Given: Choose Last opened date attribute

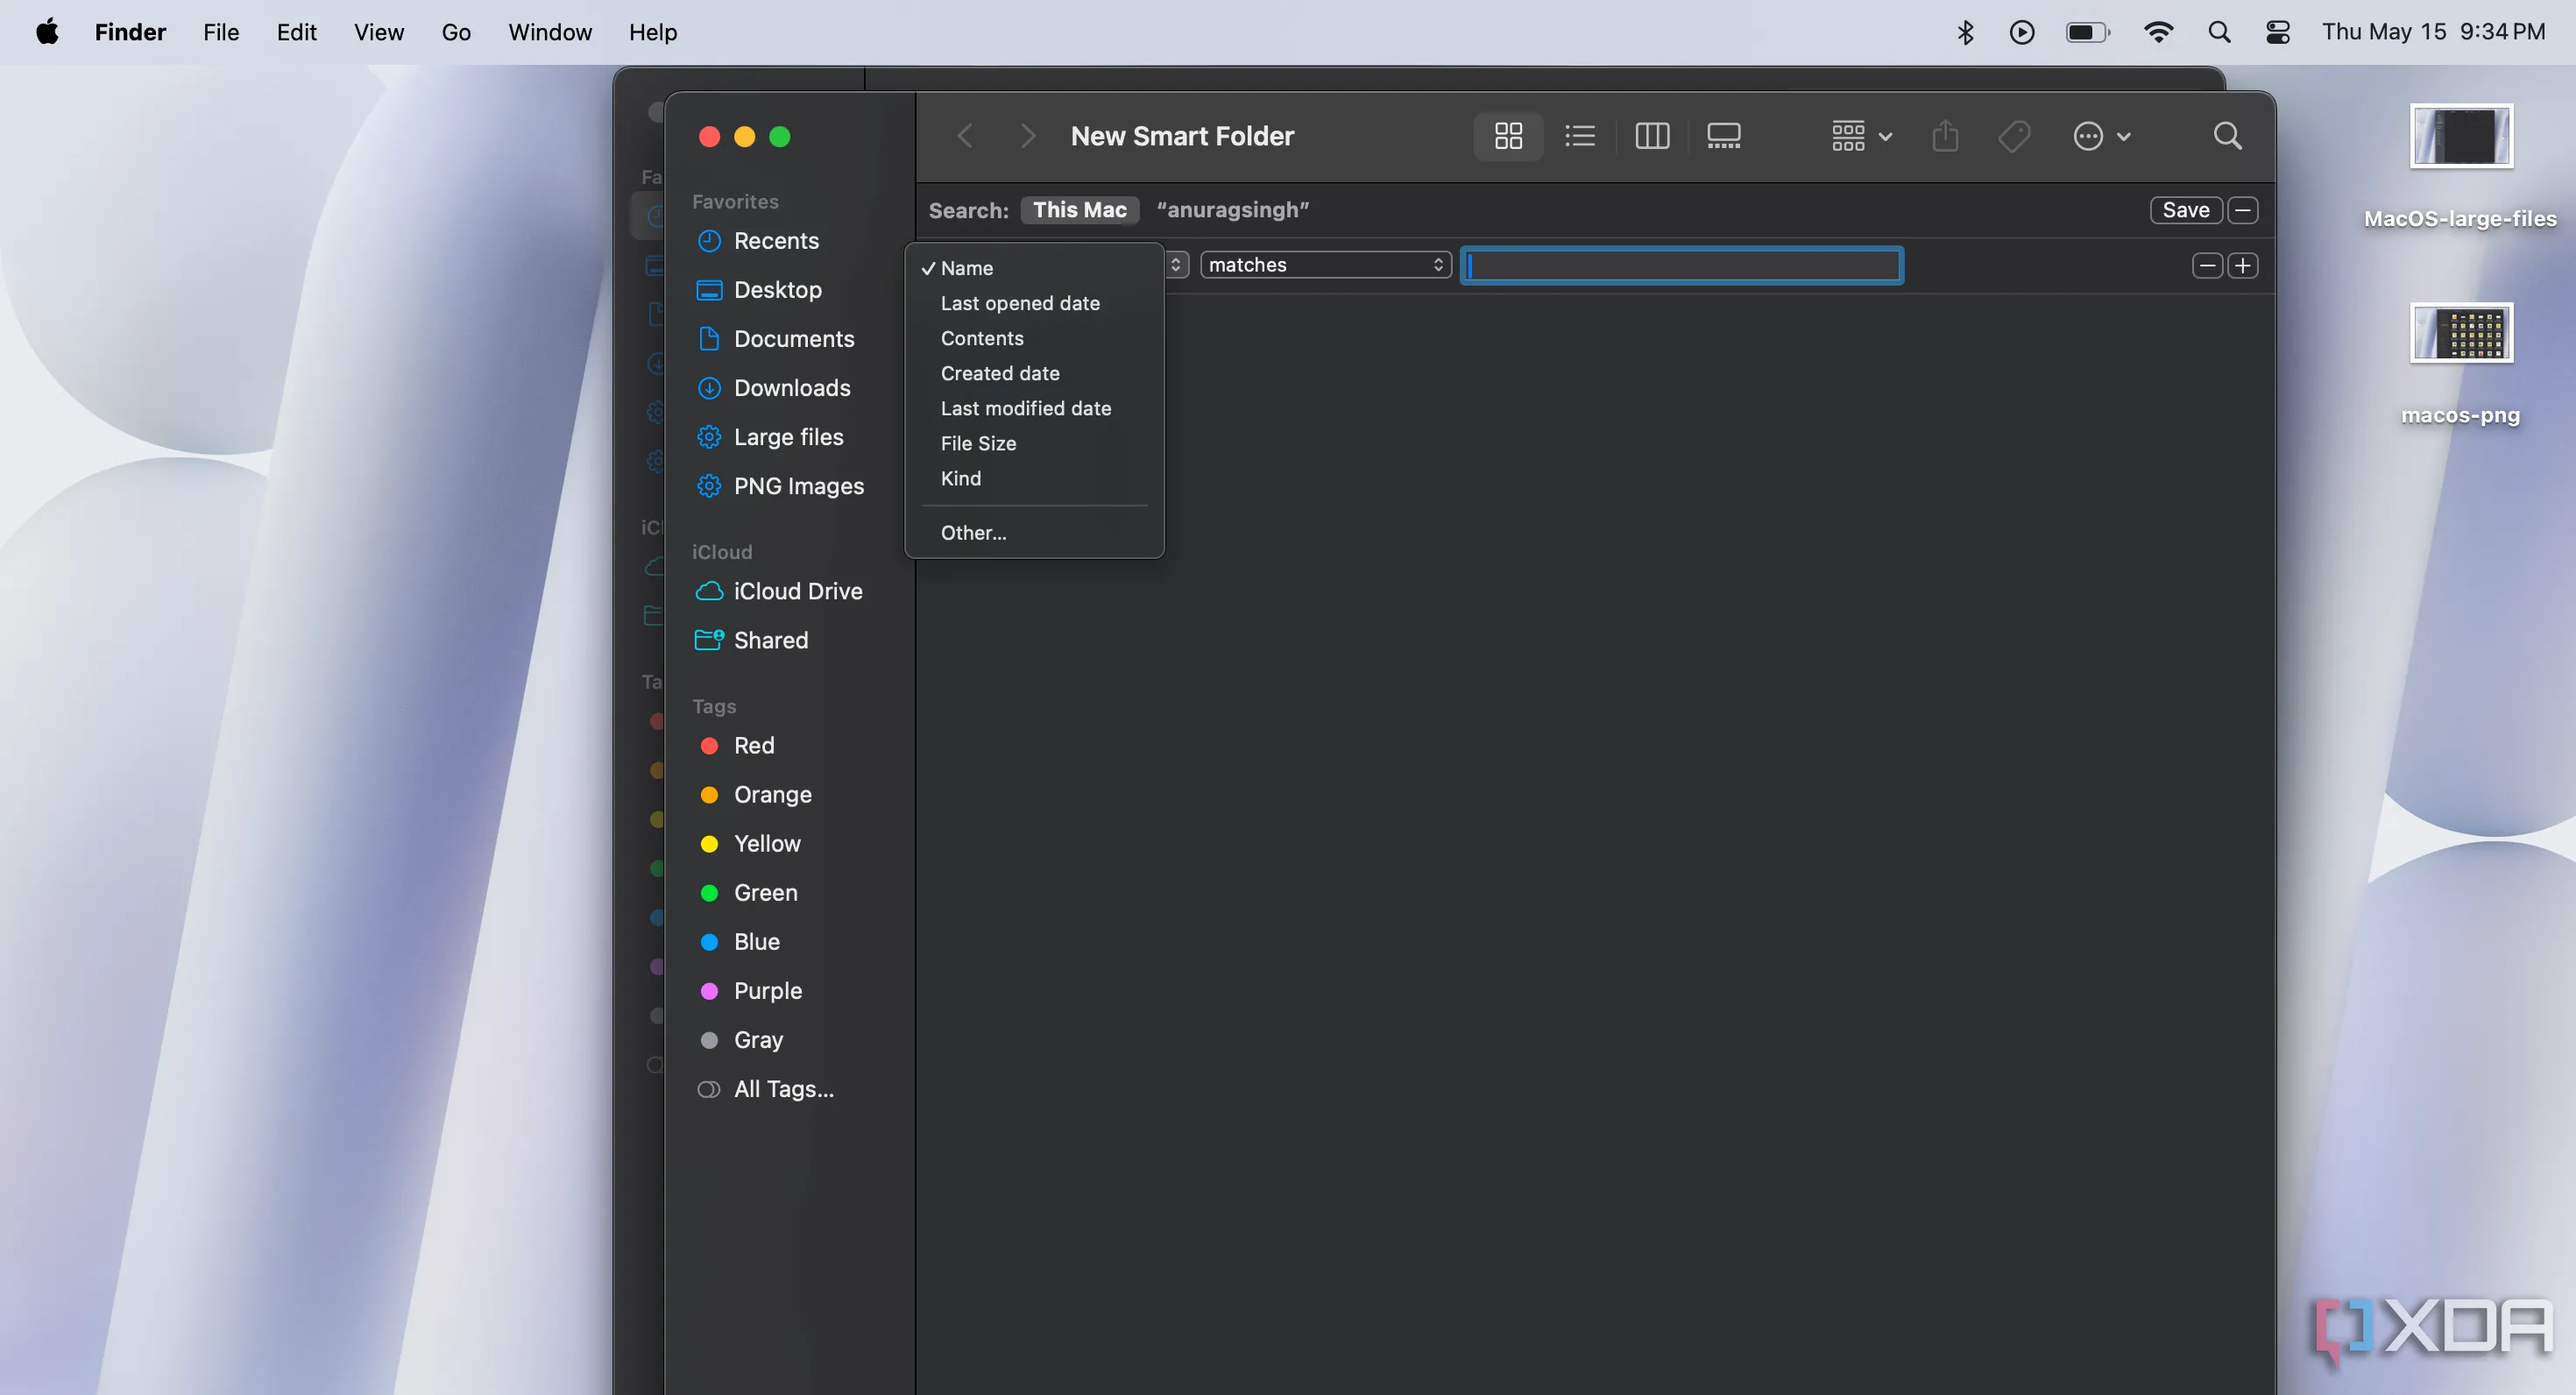Looking at the screenshot, I should point(1034,303).
